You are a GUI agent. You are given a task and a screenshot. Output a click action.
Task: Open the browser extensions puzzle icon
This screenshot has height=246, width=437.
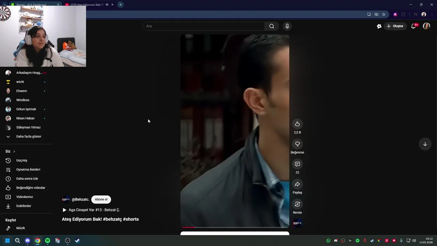(404, 14)
